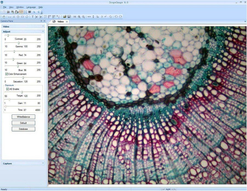
Task: Click the microscope video image
Action: pyautogui.click(x=147, y=105)
